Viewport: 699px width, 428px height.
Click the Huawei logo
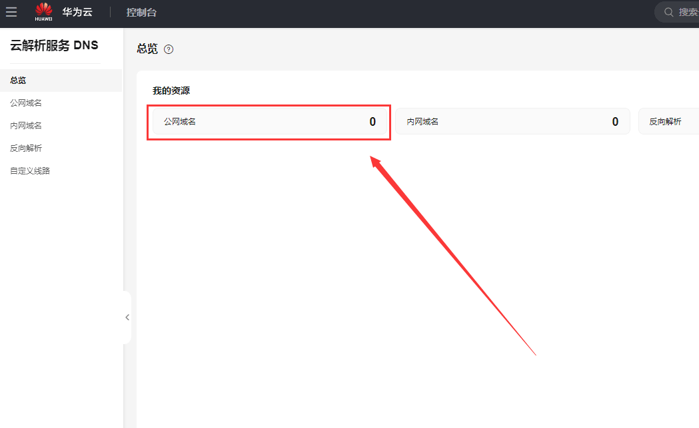point(44,11)
